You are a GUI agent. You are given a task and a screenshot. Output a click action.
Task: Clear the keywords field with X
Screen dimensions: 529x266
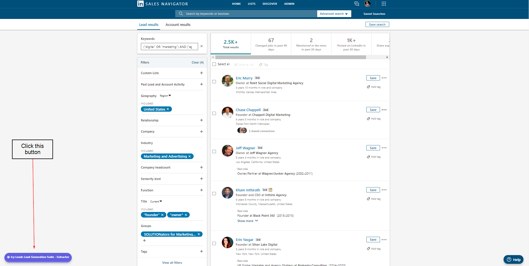pyautogui.click(x=201, y=46)
